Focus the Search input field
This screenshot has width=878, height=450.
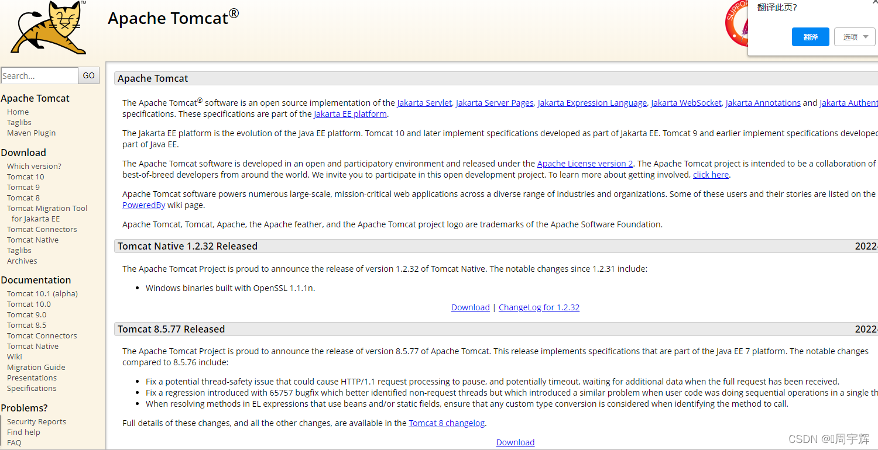click(x=39, y=75)
